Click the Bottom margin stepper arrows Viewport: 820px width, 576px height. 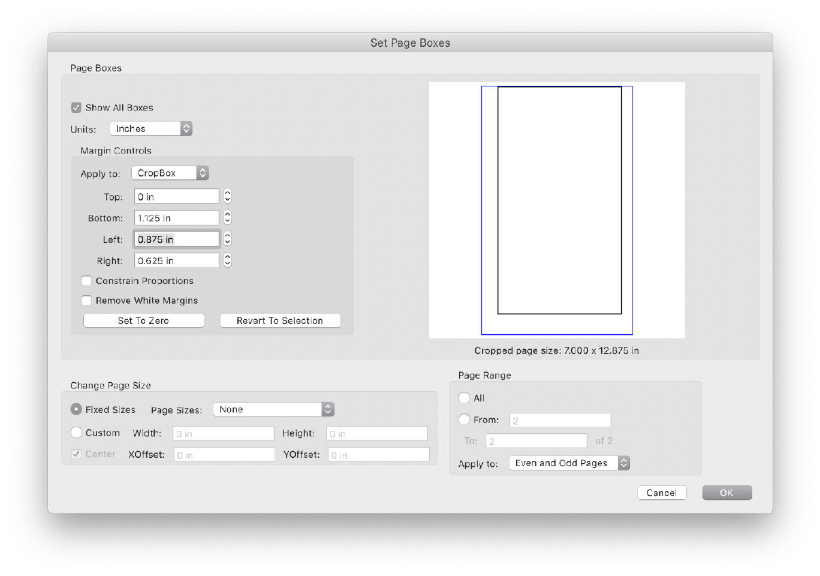click(228, 218)
